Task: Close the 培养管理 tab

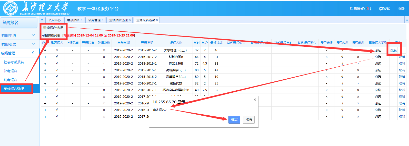Action: click(103, 20)
